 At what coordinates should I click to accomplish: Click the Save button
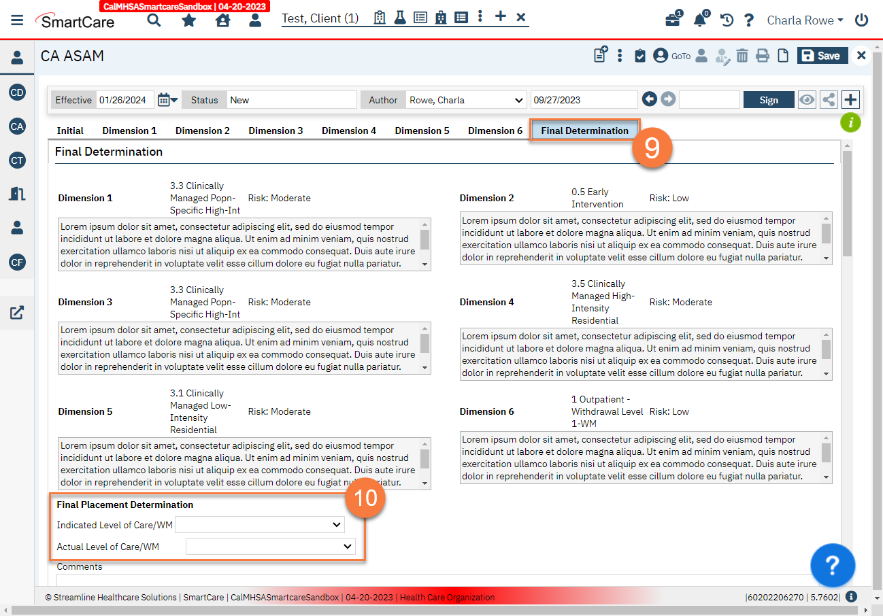tap(822, 56)
